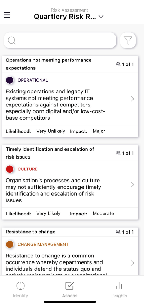The width and height of the screenshot is (144, 306).
Task: Open the Operational risk card chevron
Action: [x=132, y=99]
